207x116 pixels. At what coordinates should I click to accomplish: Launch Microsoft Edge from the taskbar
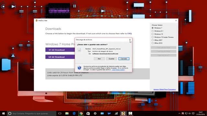pyautogui.click(x=74, y=113)
